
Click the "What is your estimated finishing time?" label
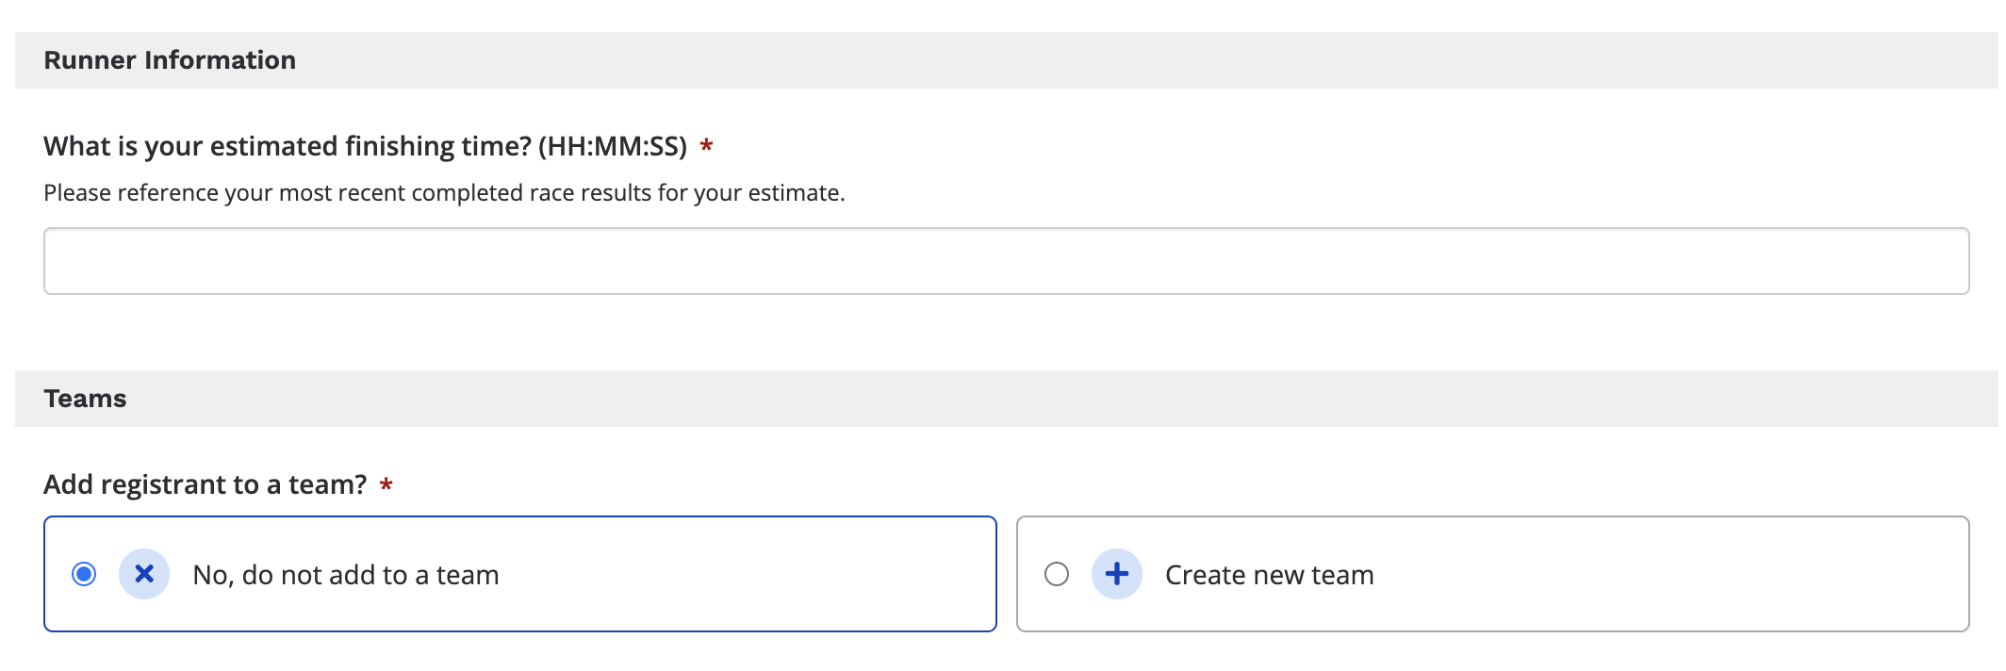[x=288, y=146]
